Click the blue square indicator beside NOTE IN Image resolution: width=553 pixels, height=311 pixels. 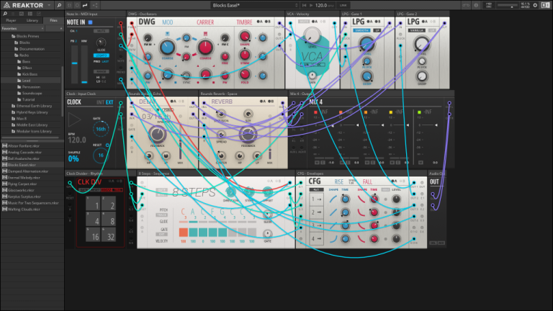click(x=90, y=22)
